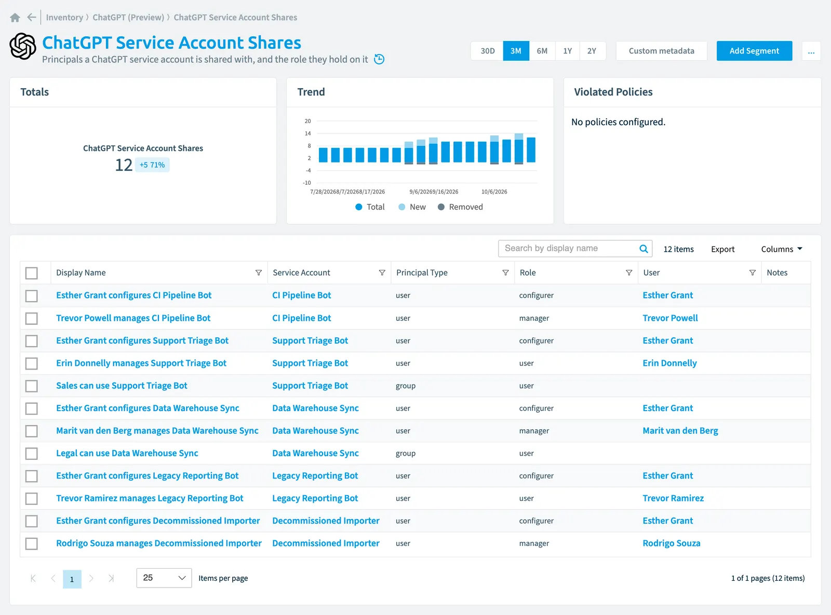Click the Export button

pos(722,249)
